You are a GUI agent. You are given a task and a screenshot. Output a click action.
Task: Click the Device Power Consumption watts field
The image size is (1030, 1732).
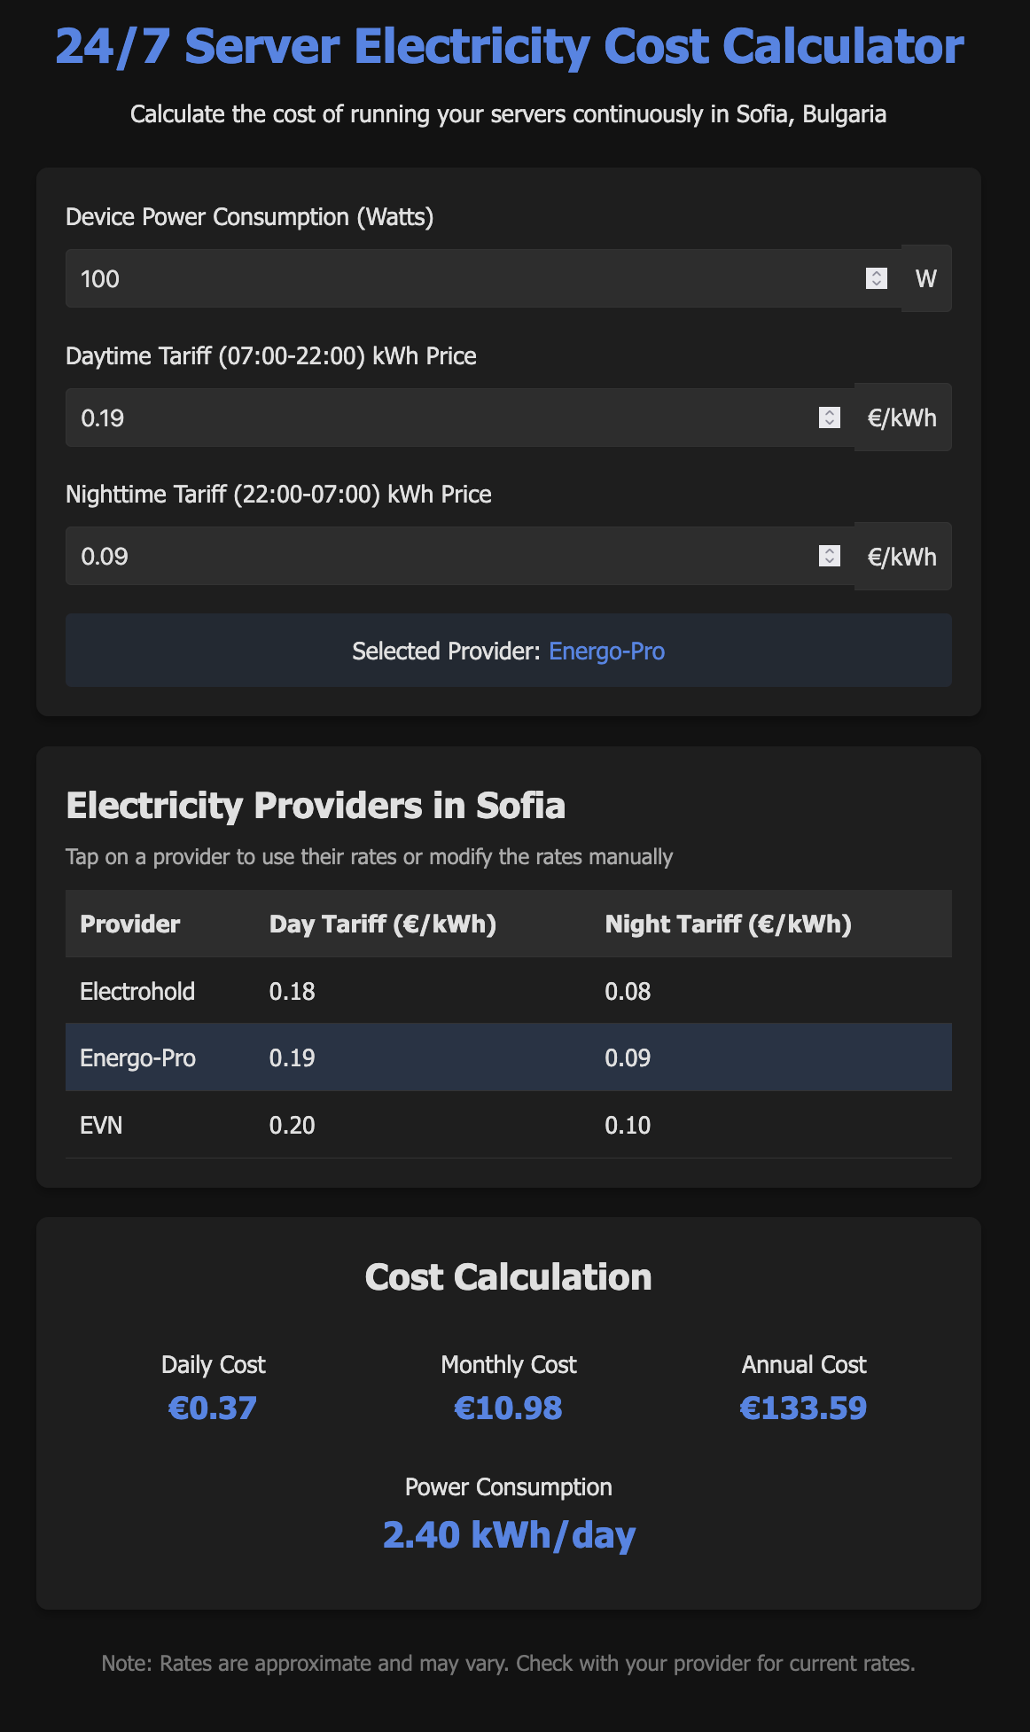coord(461,279)
